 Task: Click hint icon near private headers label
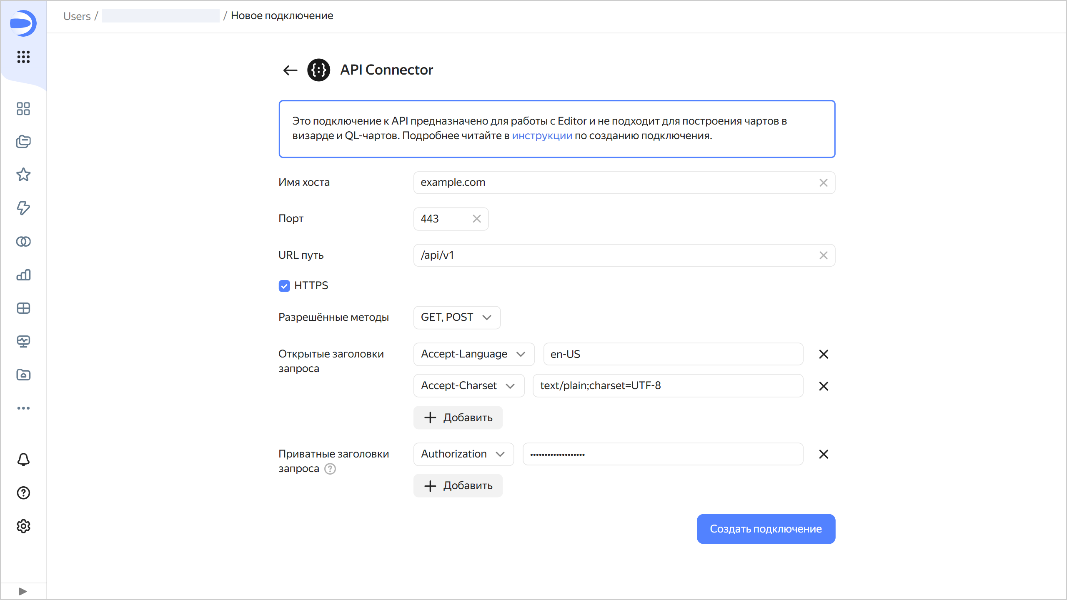(330, 469)
